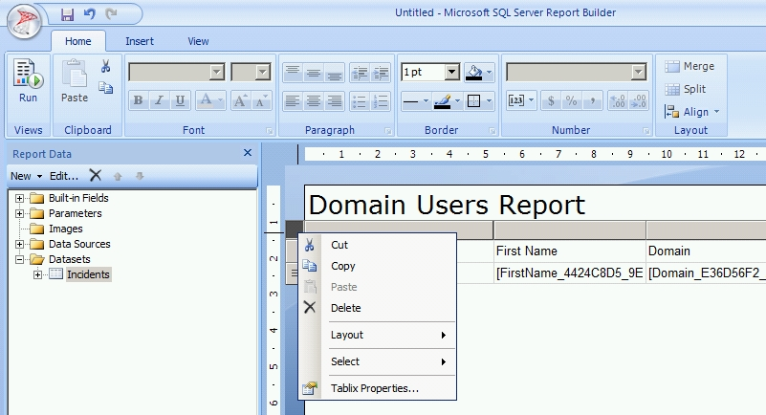Choose Tablix Properties from the context menu
766x415 pixels.
(374, 388)
